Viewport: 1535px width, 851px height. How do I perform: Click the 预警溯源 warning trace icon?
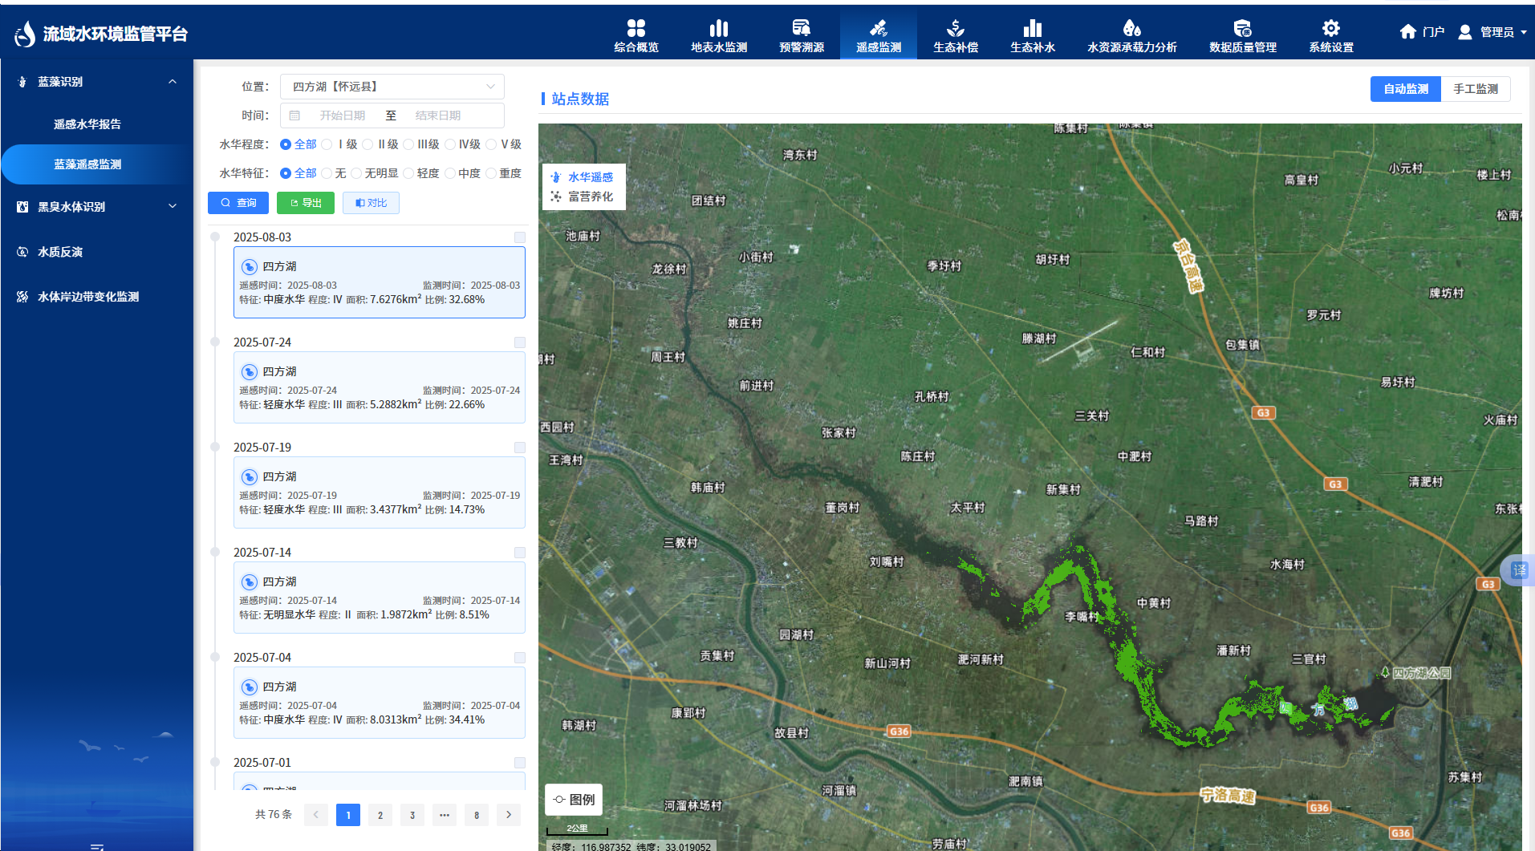click(x=801, y=29)
